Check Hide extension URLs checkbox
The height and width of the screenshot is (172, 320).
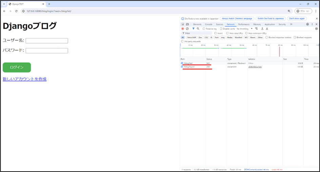click(246, 33)
